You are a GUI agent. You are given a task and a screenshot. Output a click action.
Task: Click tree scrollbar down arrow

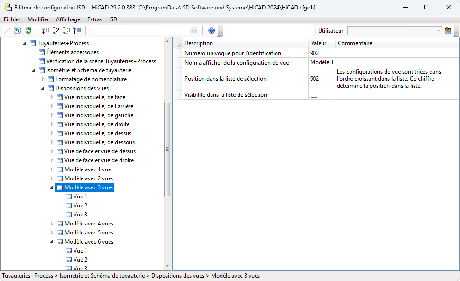click(167, 266)
